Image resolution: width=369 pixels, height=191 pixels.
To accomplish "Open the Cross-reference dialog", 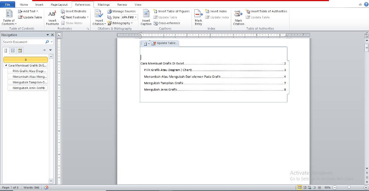I will 166,23.
